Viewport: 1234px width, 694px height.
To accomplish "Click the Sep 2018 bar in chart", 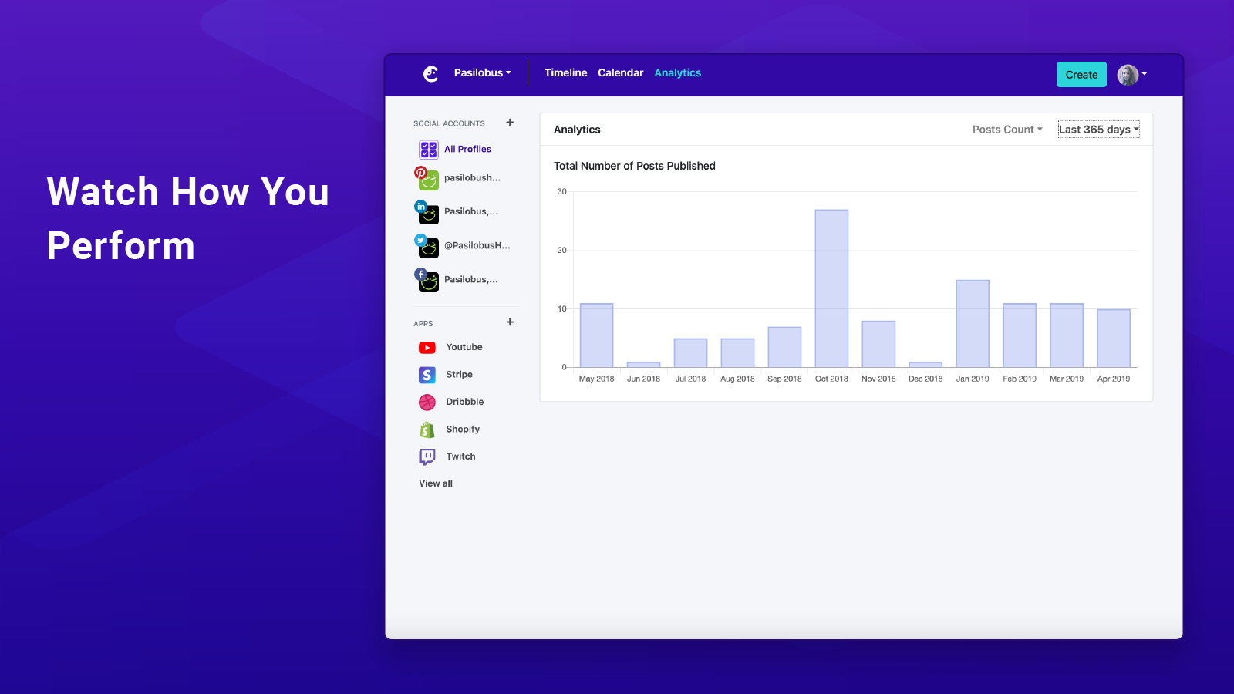I will coord(784,347).
